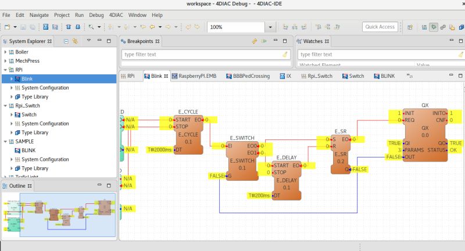Screen dimensions: 465x251
Task: Select the E_SWITCH function block
Action: coord(242,161)
